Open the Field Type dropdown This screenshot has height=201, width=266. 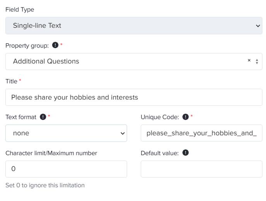tap(134, 25)
